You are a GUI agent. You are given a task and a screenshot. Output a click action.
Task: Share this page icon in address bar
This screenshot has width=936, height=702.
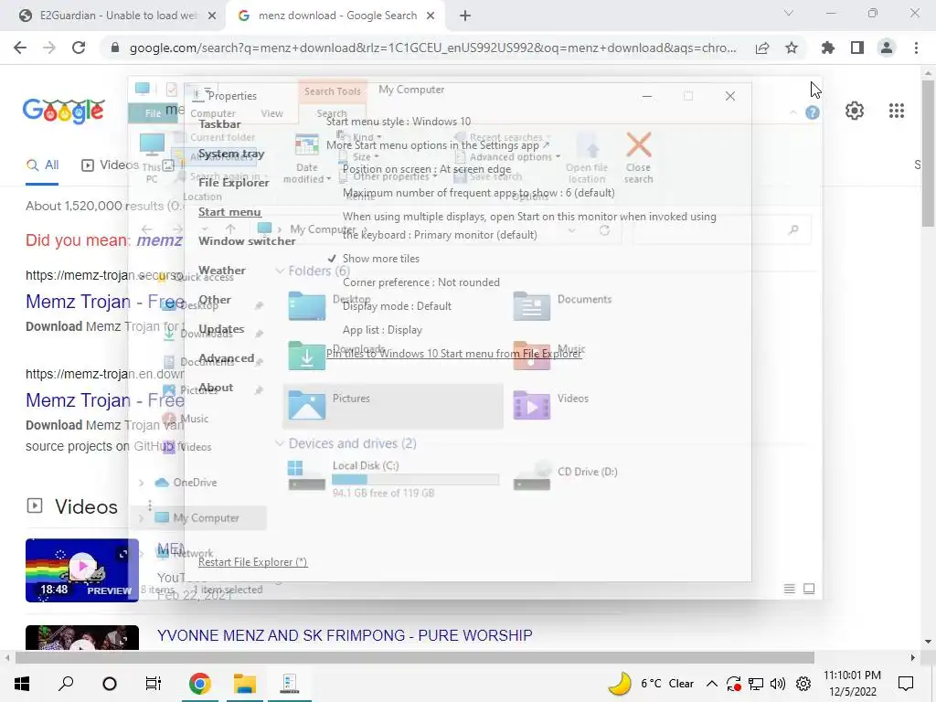(x=762, y=48)
